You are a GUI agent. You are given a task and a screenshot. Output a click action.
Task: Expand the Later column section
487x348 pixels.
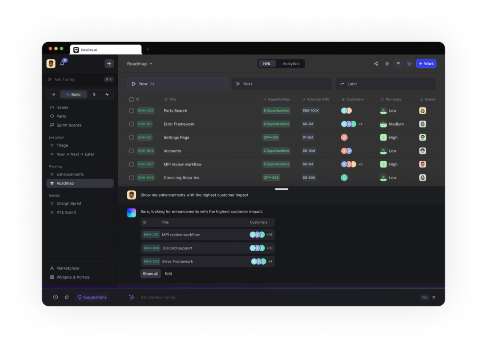tap(386, 84)
